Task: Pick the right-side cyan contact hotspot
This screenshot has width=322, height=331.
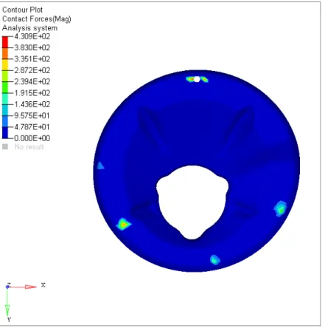Action: [280, 208]
